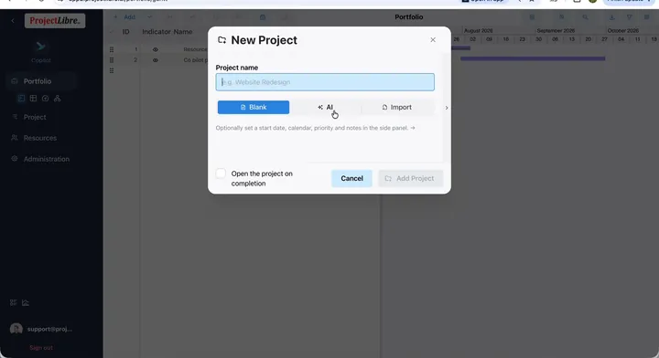Screen dimensions: 659x358
Task: Open Project in the sidebar
Action: (x=35, y=117)
